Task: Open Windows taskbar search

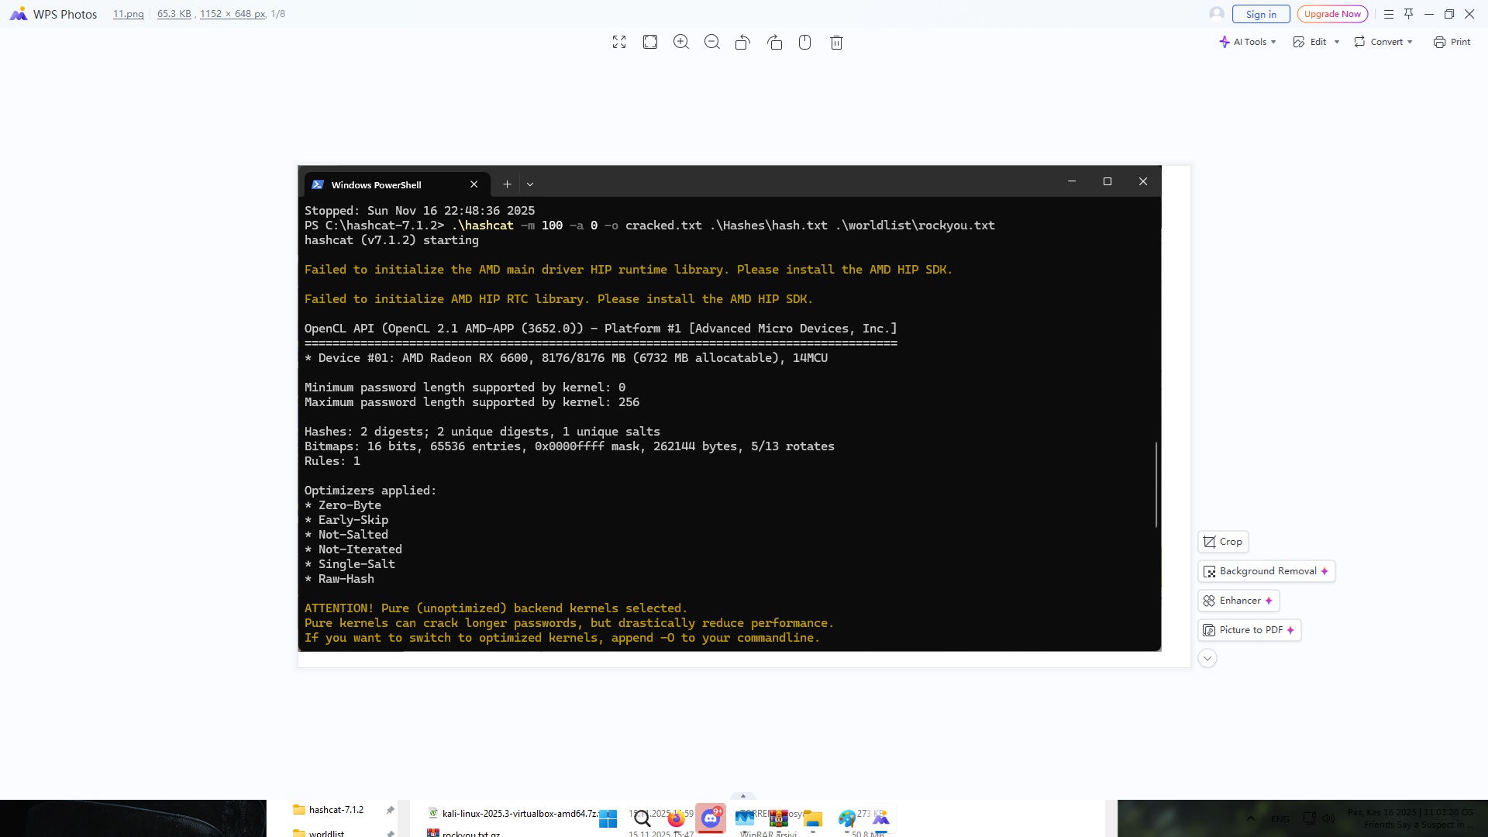Action: pos(642,818)
